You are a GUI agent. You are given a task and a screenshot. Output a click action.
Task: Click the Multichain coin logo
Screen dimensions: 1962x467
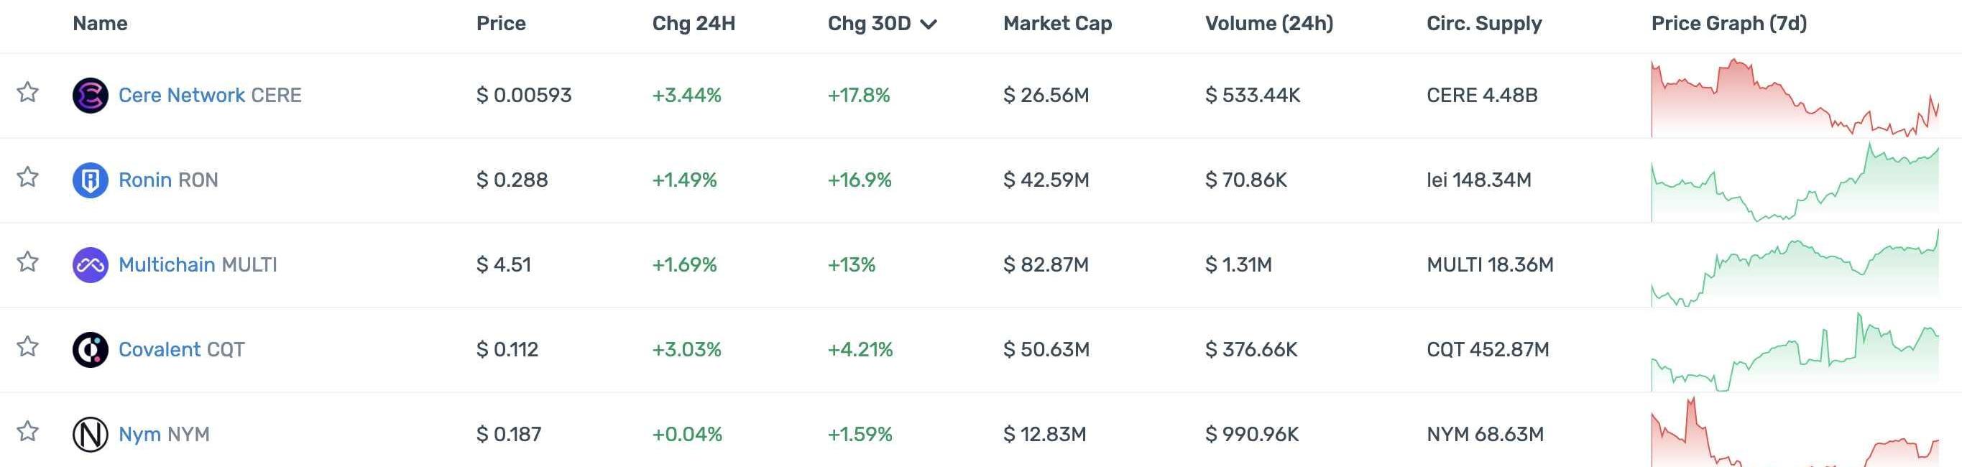click(x=90, y=265)
